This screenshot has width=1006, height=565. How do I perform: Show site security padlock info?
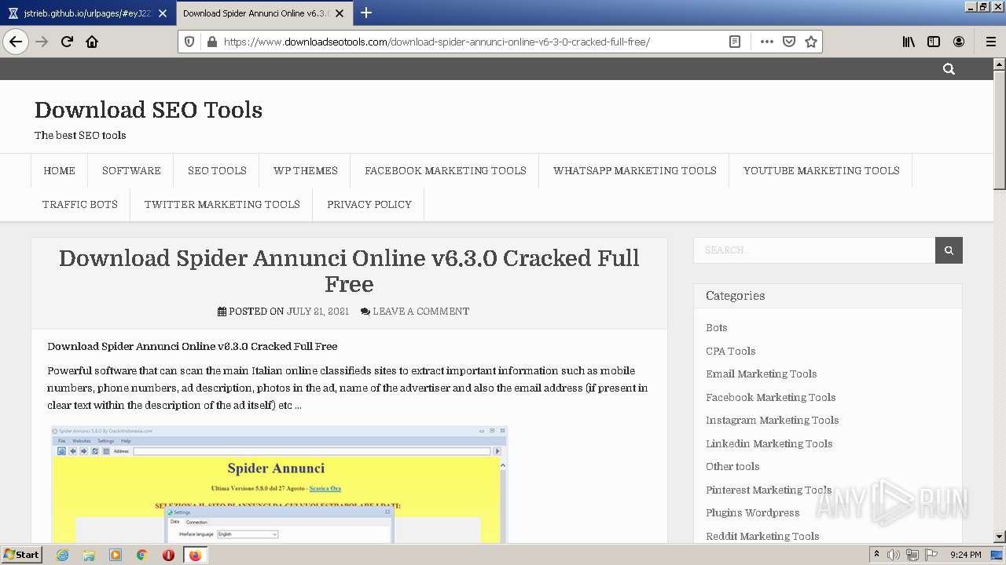point(211,42)
